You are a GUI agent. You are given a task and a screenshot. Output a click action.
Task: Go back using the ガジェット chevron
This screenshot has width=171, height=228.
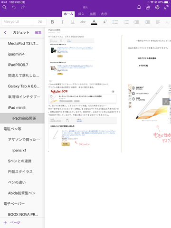[x=5, y=32]
